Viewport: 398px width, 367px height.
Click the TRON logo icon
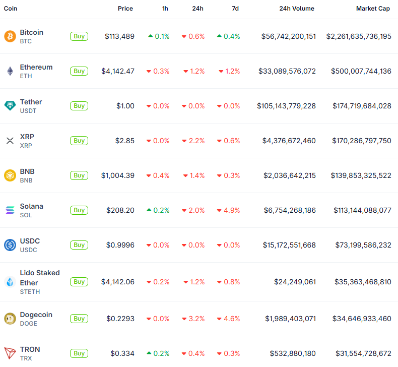[x=10, y=353]
